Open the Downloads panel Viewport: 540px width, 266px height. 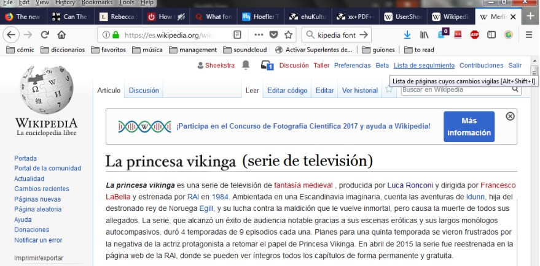point(407,35)
